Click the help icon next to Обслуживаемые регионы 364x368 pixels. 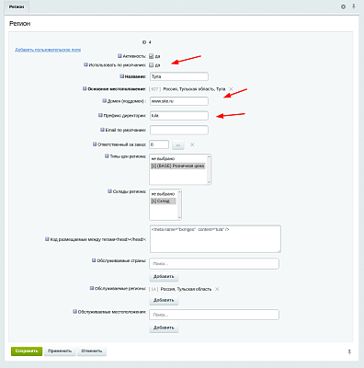(x=92, y=288)
